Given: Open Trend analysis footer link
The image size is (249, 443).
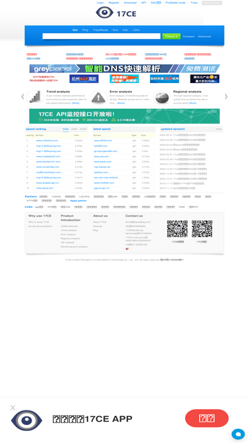Looking at the screenshot, I should pos(68,230).
